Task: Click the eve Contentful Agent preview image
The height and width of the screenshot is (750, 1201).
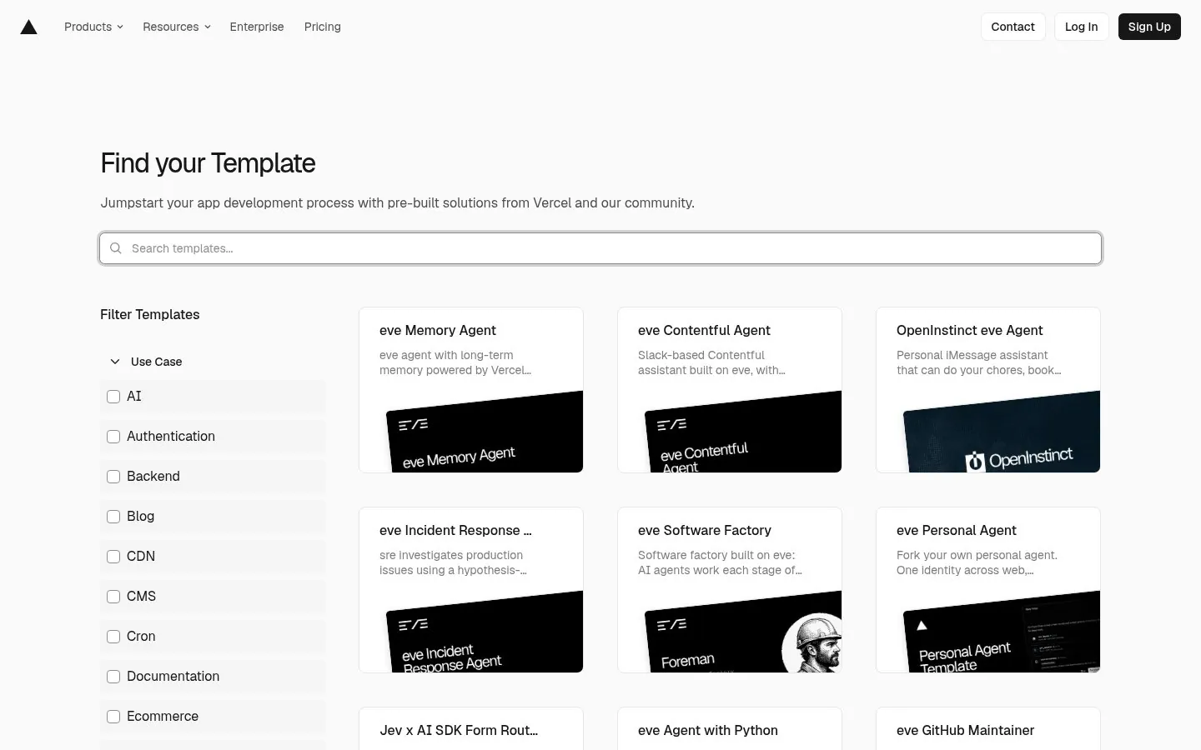Action: click(743, 432)
